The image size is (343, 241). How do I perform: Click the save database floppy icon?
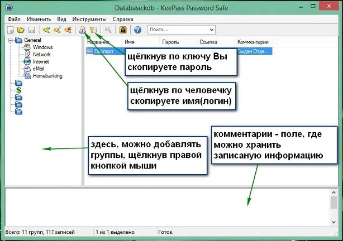[x=32, y=30]
